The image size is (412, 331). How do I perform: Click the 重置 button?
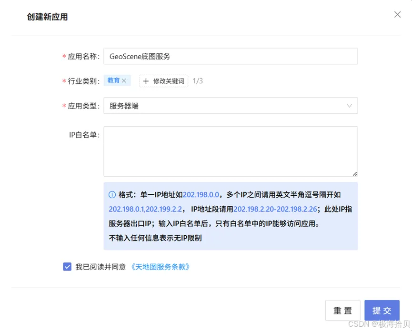342,310
